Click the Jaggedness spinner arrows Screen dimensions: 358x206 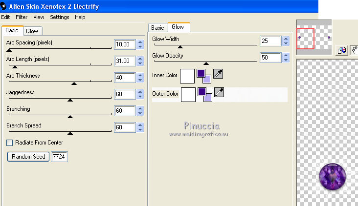(x=141, y=94)
